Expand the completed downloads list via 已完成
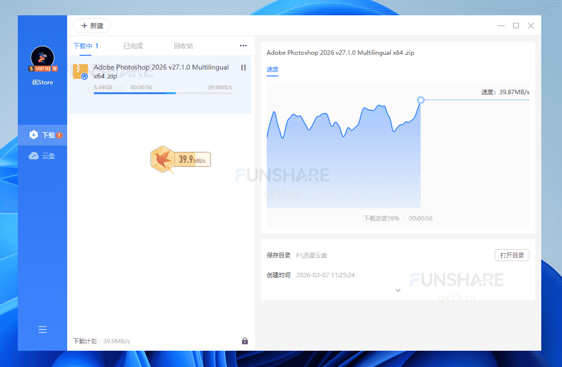Viewport: 562px width, 367px height. point(133,45)
